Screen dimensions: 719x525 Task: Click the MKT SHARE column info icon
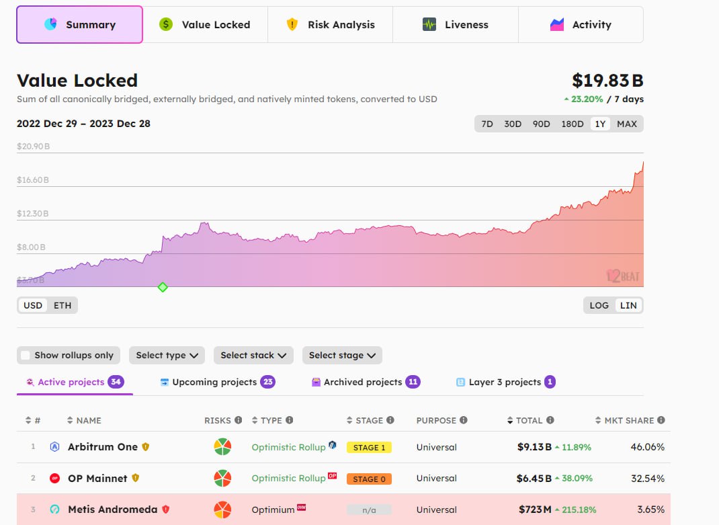click(661, 420)
